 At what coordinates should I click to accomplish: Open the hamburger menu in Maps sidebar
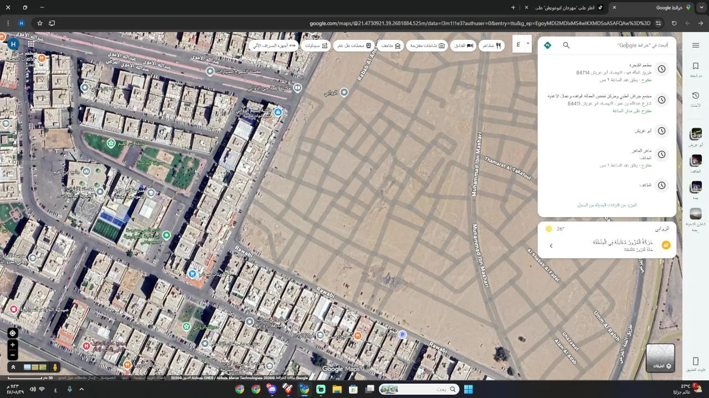pyautogui.click(x=696, y=45)
